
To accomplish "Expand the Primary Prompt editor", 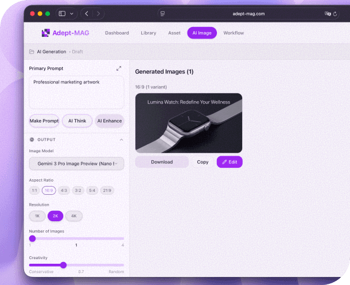I will coord(119,68).
